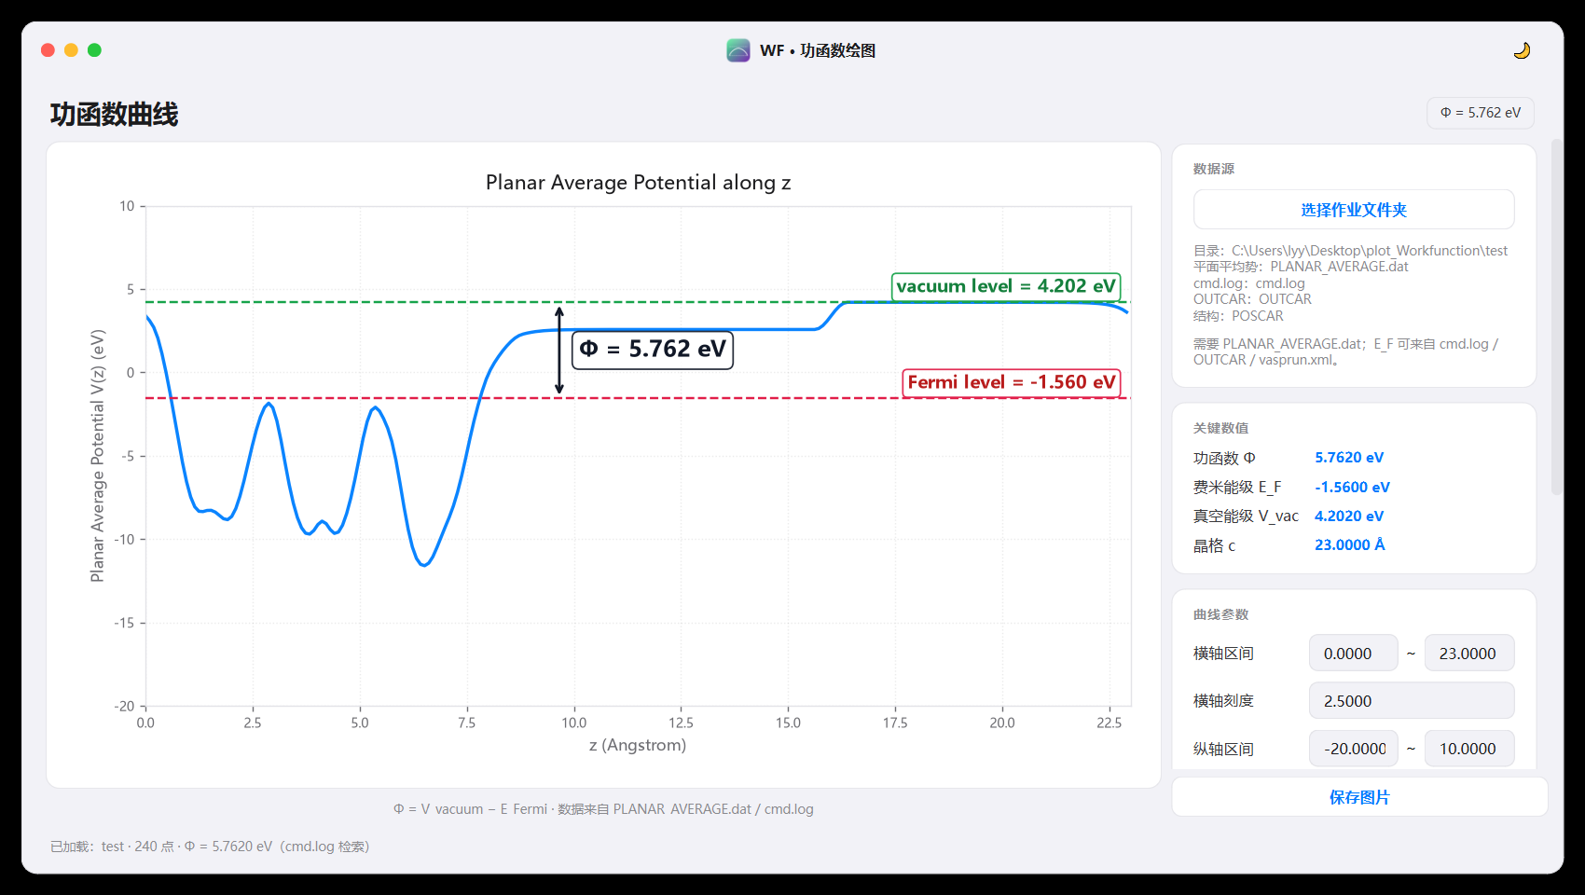This screenshot has width=1585, height=895.
Task: Click the 保存图片 button
Action: click(x=1359, y=797)
